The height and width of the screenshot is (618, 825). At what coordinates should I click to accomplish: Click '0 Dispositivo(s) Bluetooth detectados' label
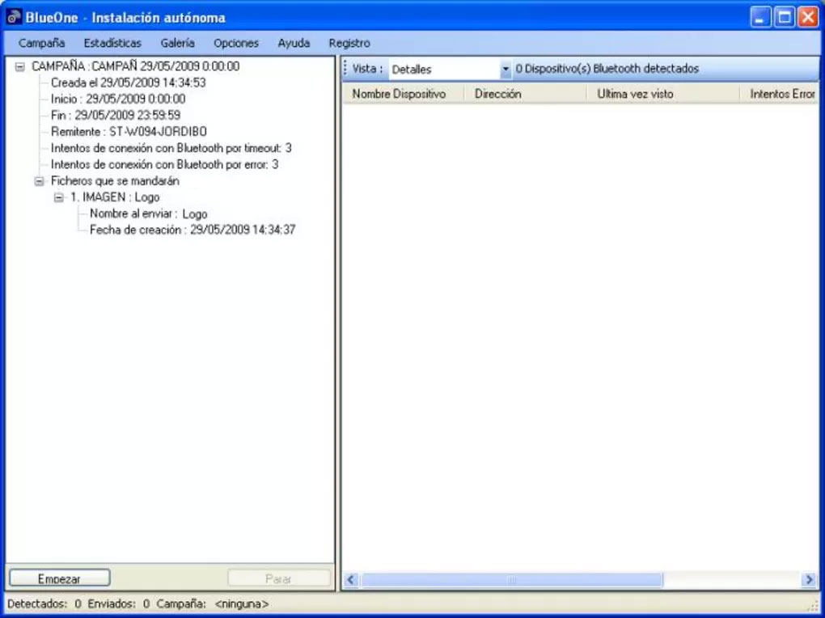(x=607, y=69)
